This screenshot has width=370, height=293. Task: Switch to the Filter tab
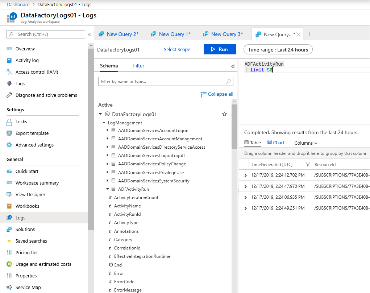click(x=138, y=66)
